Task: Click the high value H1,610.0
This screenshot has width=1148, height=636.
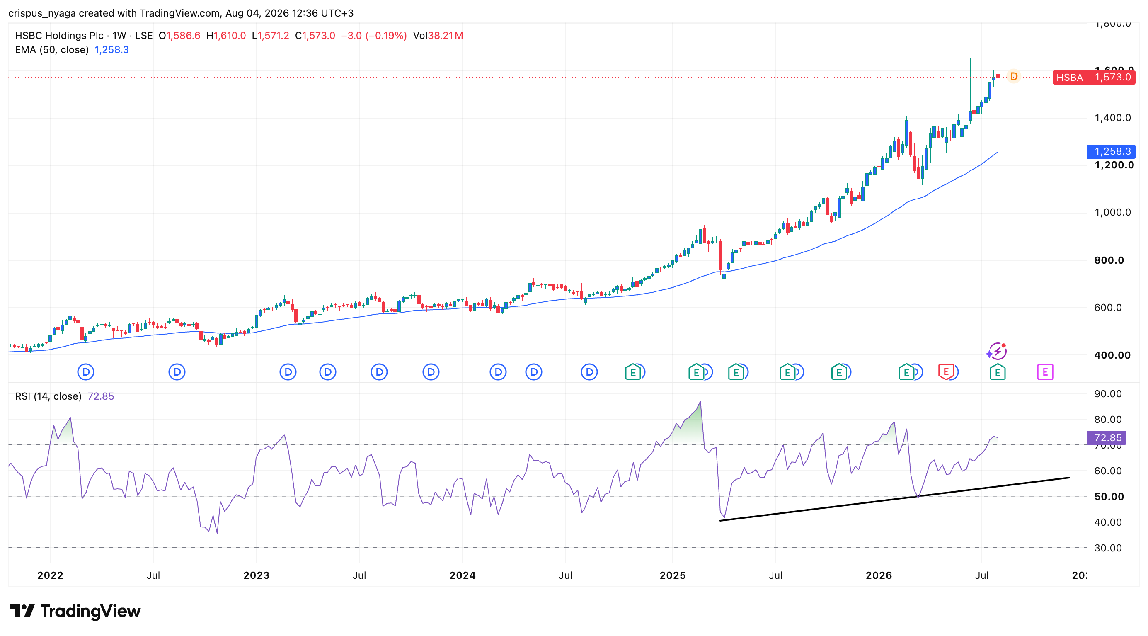Action: [226, 36]
